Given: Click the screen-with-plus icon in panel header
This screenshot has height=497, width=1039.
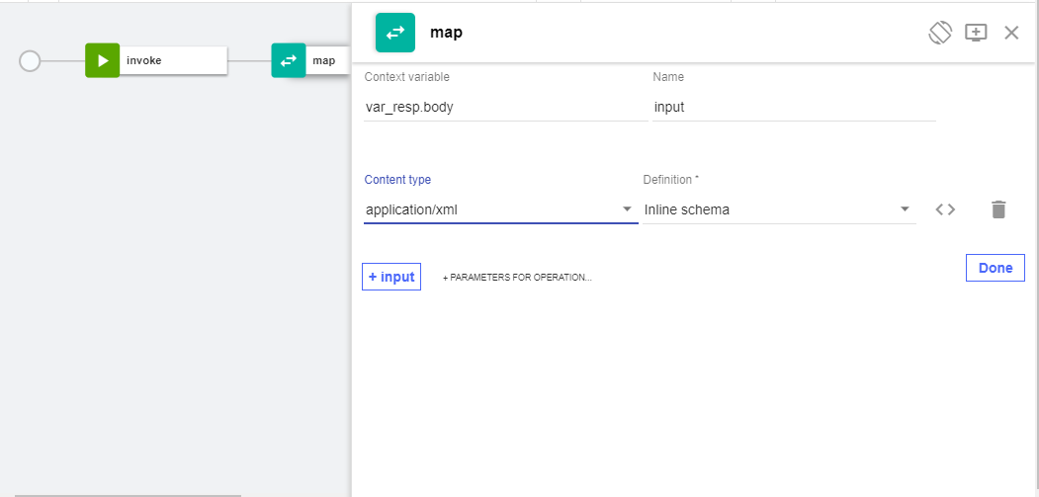Looking at the screenshot, I should tap(976, 33).
